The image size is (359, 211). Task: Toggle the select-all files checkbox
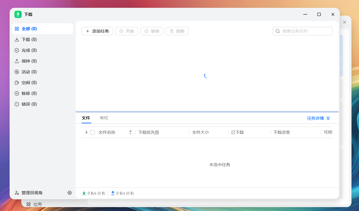coord(92,132)
